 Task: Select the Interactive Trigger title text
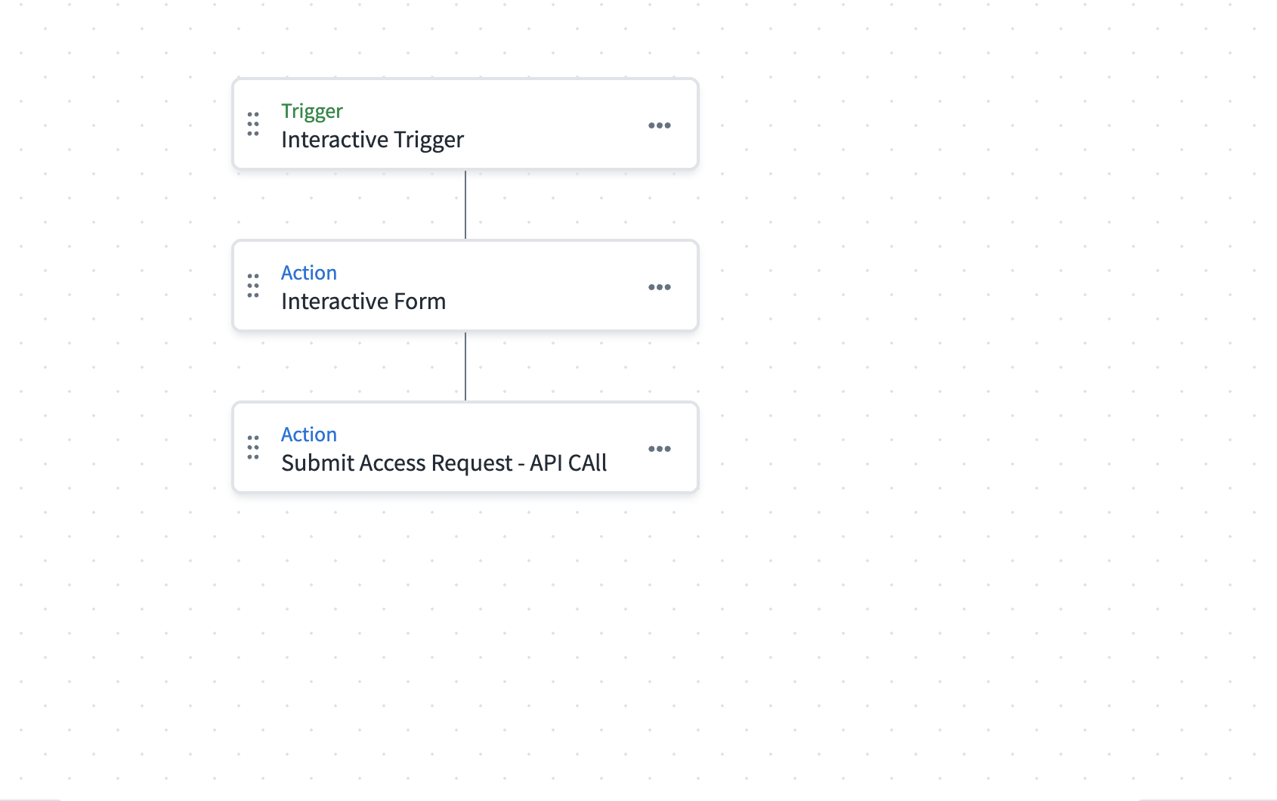(x=372, y=140)
